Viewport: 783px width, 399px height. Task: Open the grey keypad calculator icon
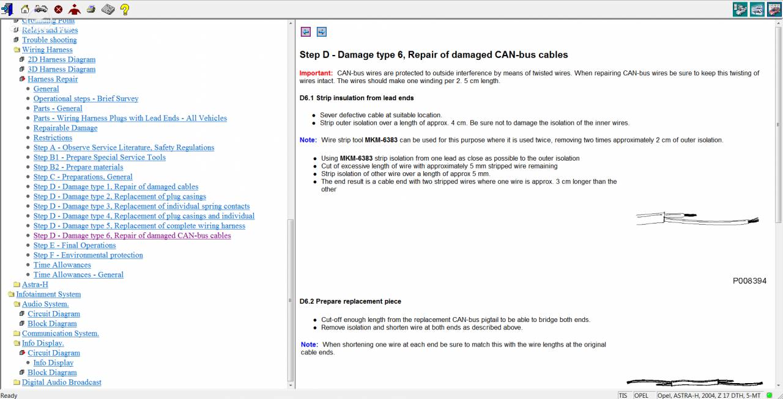click(x=108, y=9)
